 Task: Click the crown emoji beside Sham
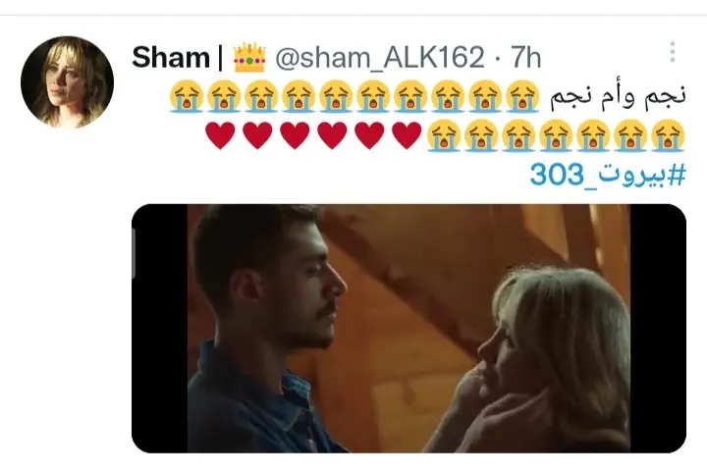(249, 58)
